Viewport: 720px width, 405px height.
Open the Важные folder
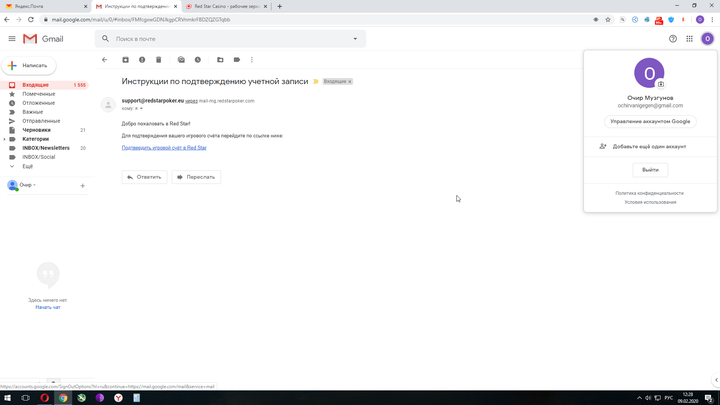click(x=44, y=112)
